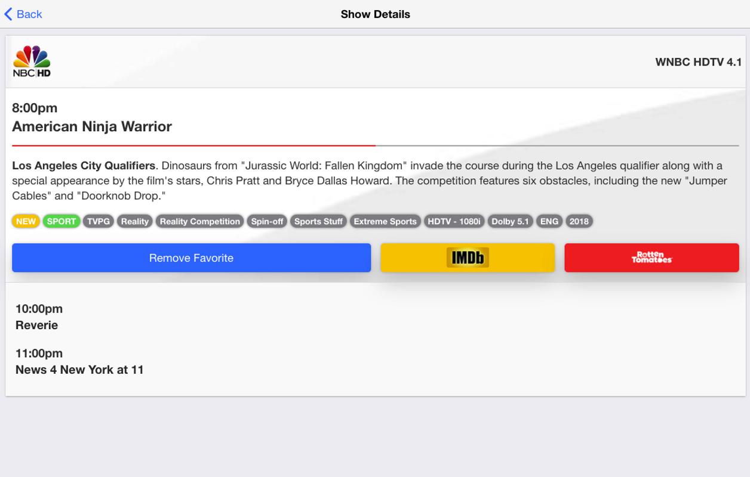Image resolution: width=750 pixels, height=477 pixels.
Task: Click the show progress bar
Action: pos(375,145)
